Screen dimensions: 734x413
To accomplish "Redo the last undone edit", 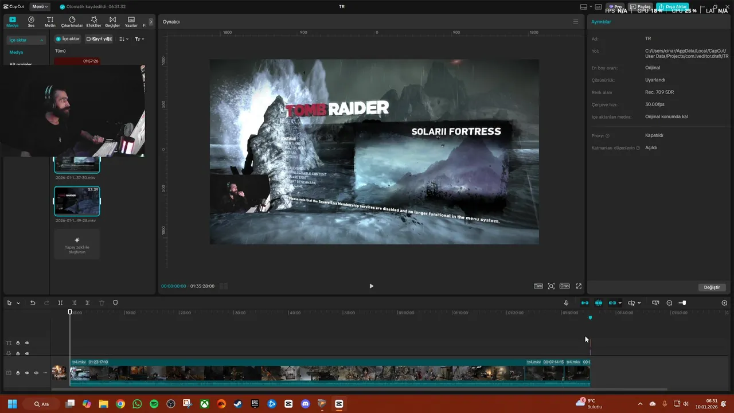I will point(46,303).
